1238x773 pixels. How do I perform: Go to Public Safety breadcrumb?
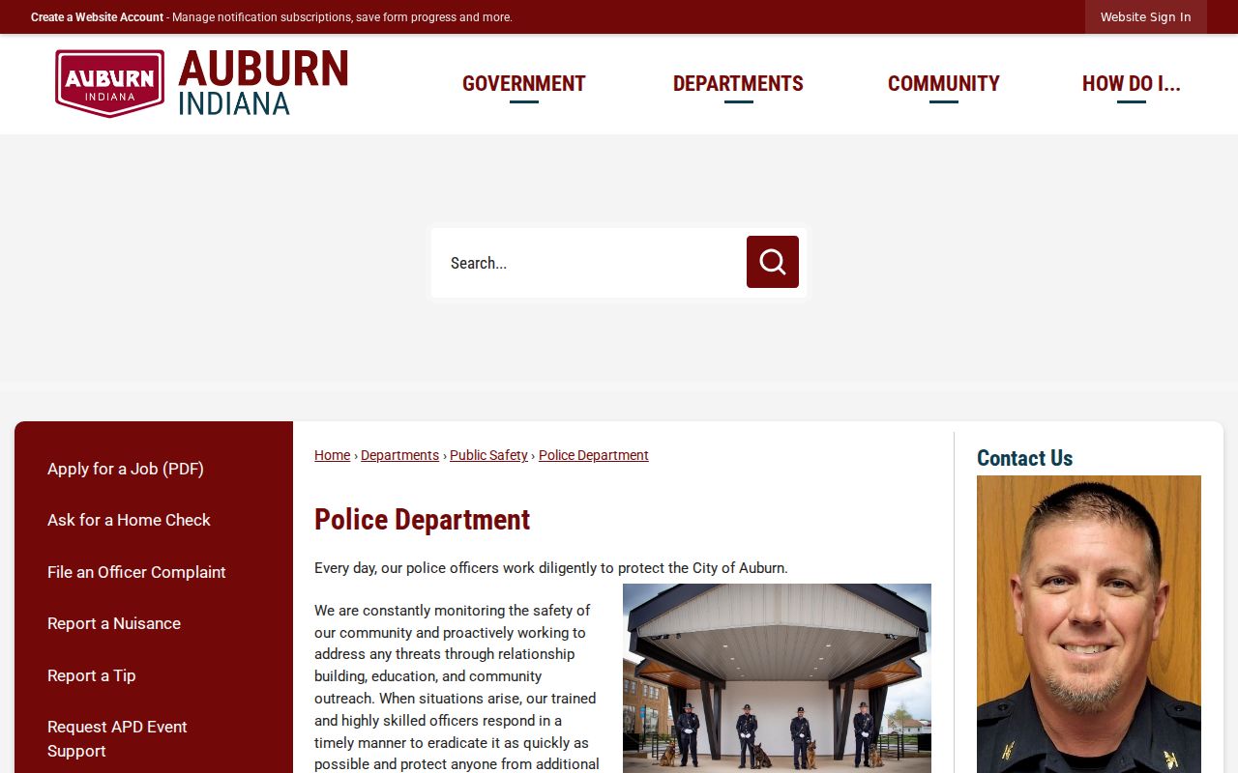(488, 455)
